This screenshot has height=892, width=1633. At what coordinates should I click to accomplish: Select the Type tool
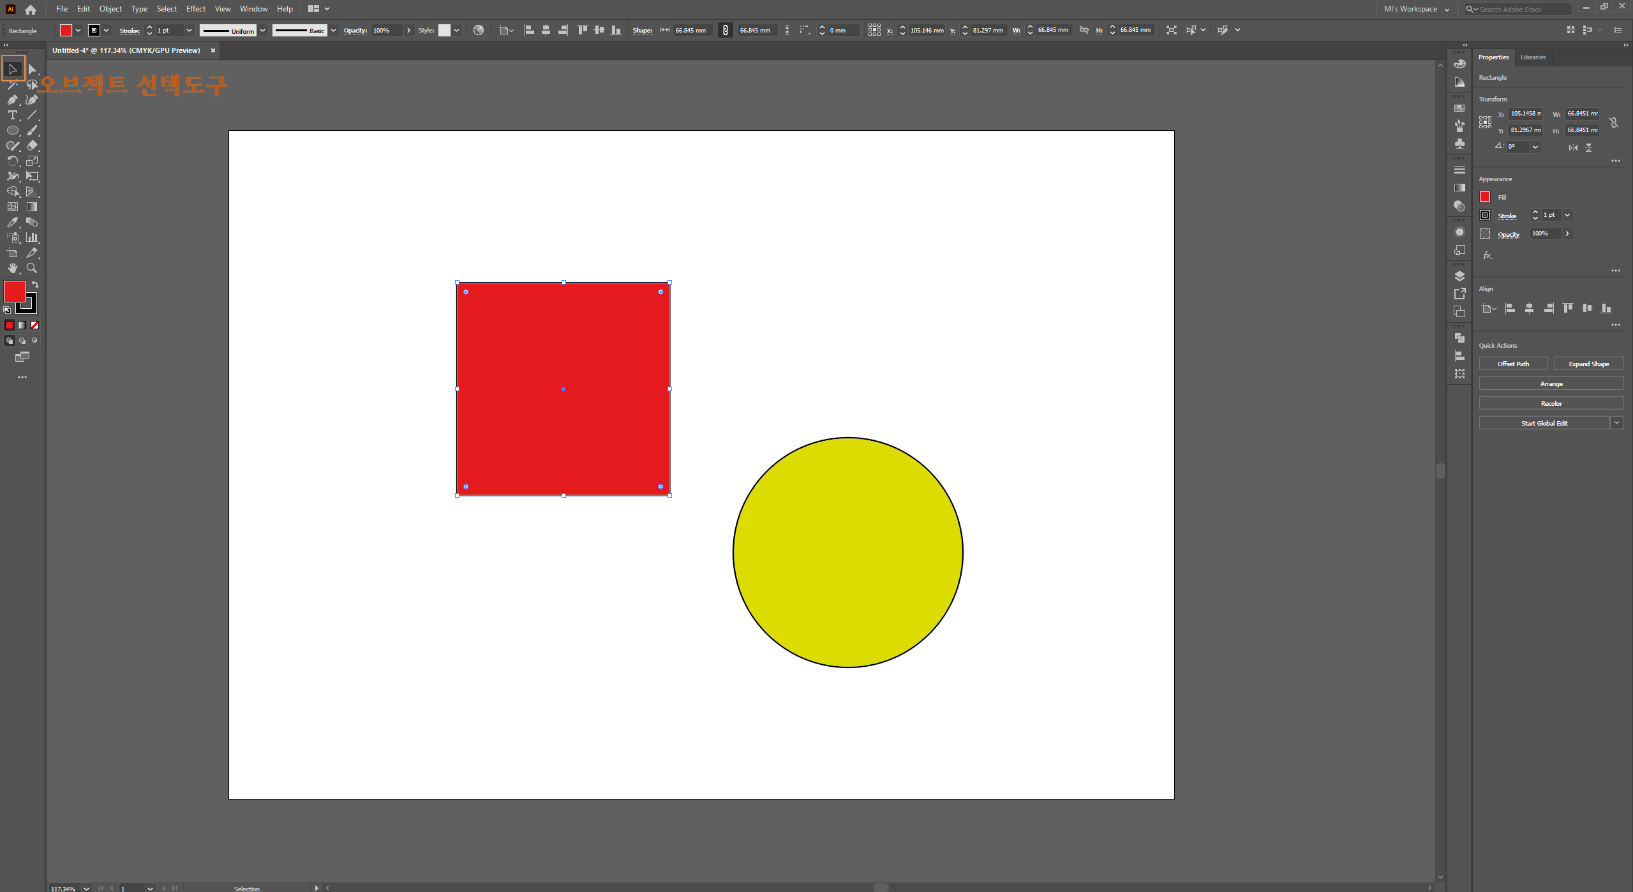(x=12, y=115)
